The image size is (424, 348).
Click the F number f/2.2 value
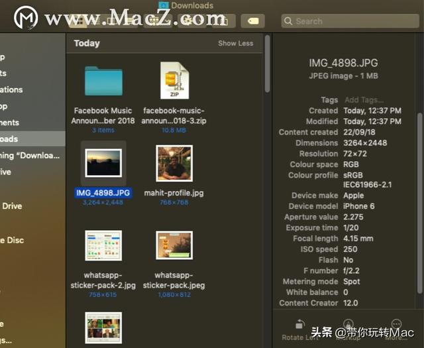(x=351, y=270)
